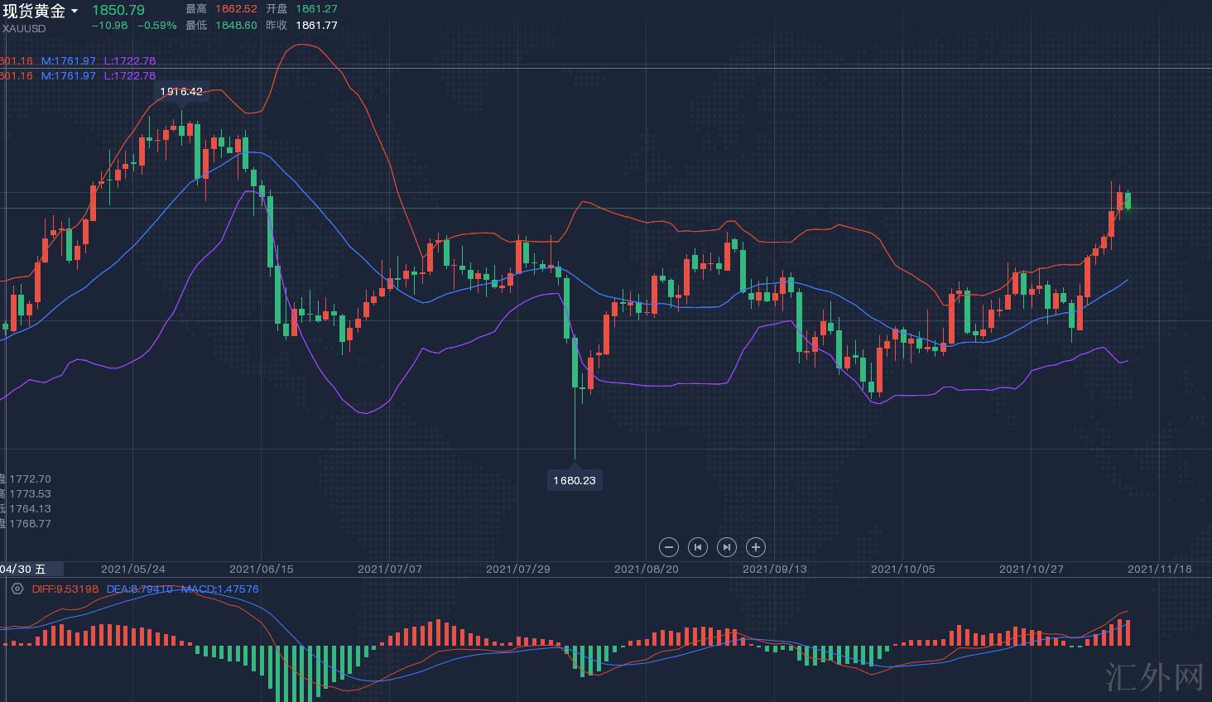1212x702 pixels.
Task: Skip forward to next chart section
Action: click(x=726, y=547)
